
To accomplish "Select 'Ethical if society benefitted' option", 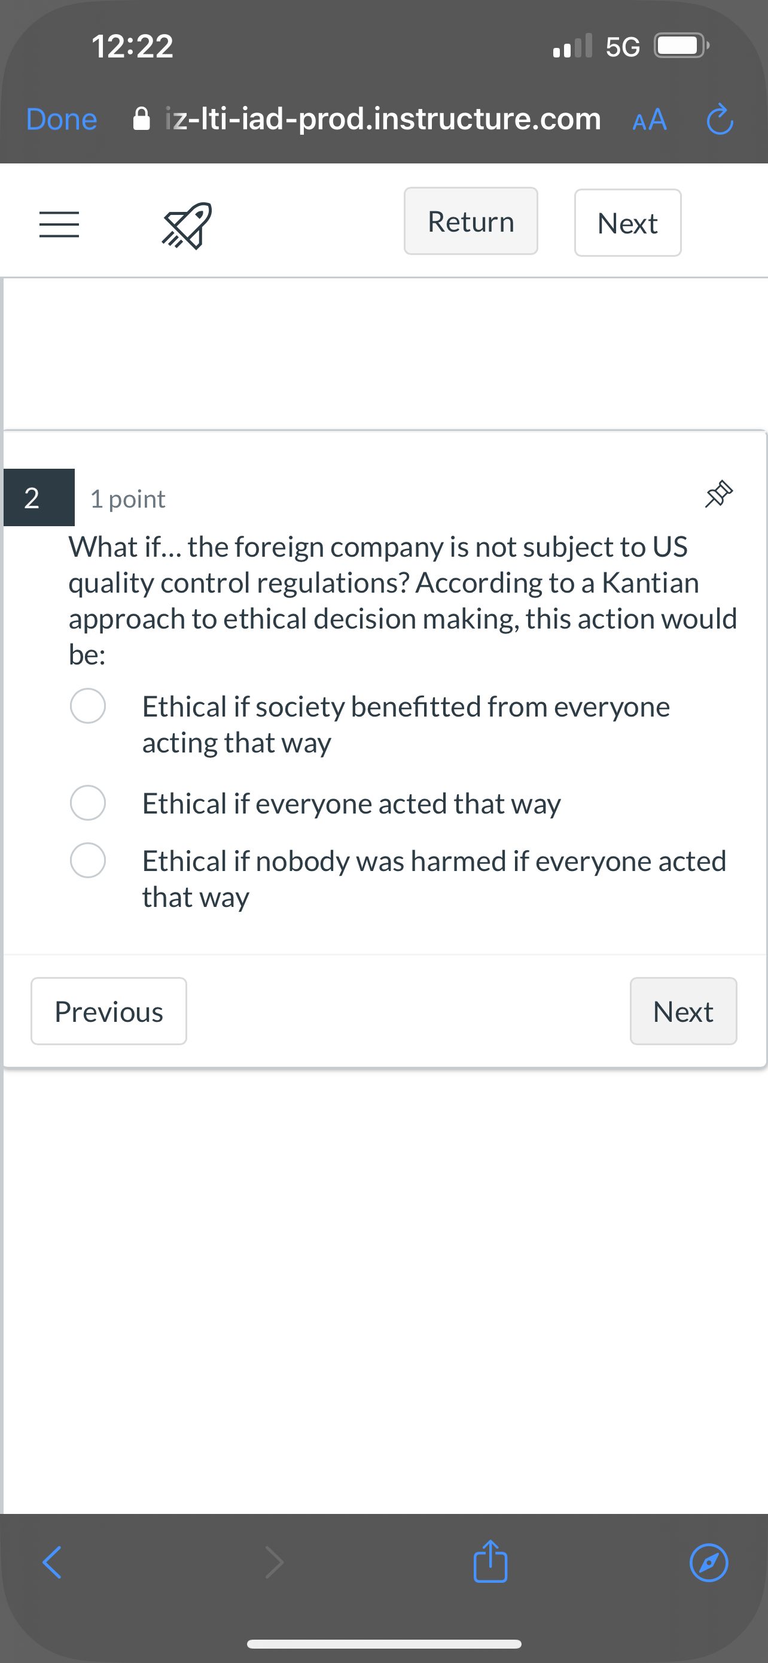I will [x=88, y=706].
